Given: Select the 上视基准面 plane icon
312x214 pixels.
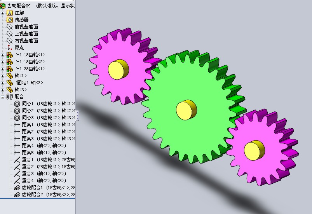Looking at the screenshot, I should (10, 34).
